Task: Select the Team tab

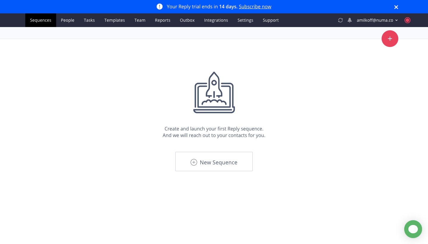Action: 140,20
